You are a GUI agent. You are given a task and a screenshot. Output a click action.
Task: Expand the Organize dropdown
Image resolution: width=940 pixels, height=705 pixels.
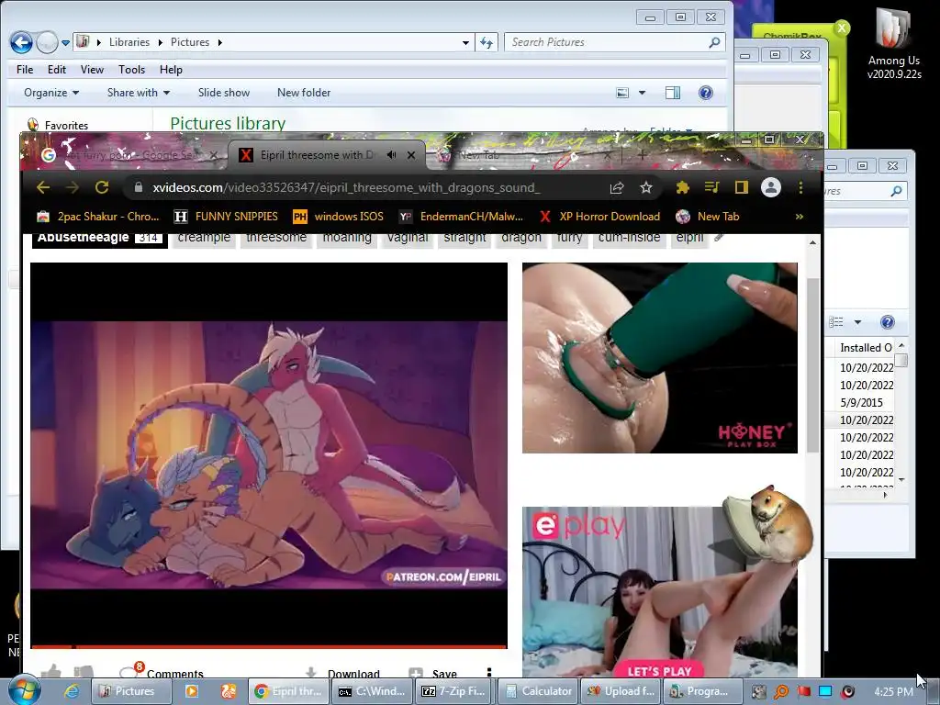coord(51,93)
